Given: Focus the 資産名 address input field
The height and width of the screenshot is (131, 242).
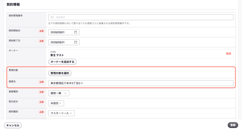Looking at the screenshot, I should click(141, 83).
